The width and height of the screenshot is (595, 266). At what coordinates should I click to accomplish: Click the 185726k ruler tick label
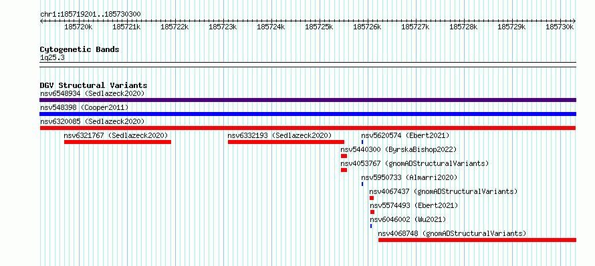tap(367, 27)
